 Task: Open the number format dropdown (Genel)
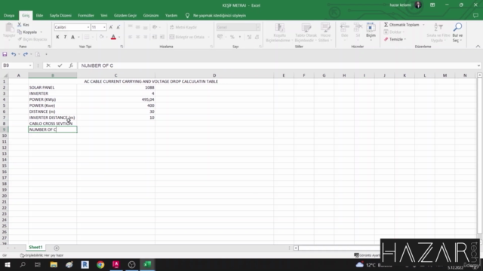[258, 27]
